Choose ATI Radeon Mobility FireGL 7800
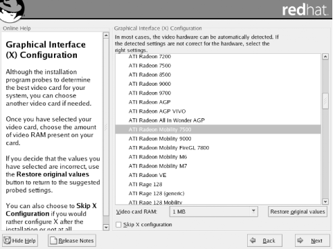The image size is (333, 249). tap(218, 148)
